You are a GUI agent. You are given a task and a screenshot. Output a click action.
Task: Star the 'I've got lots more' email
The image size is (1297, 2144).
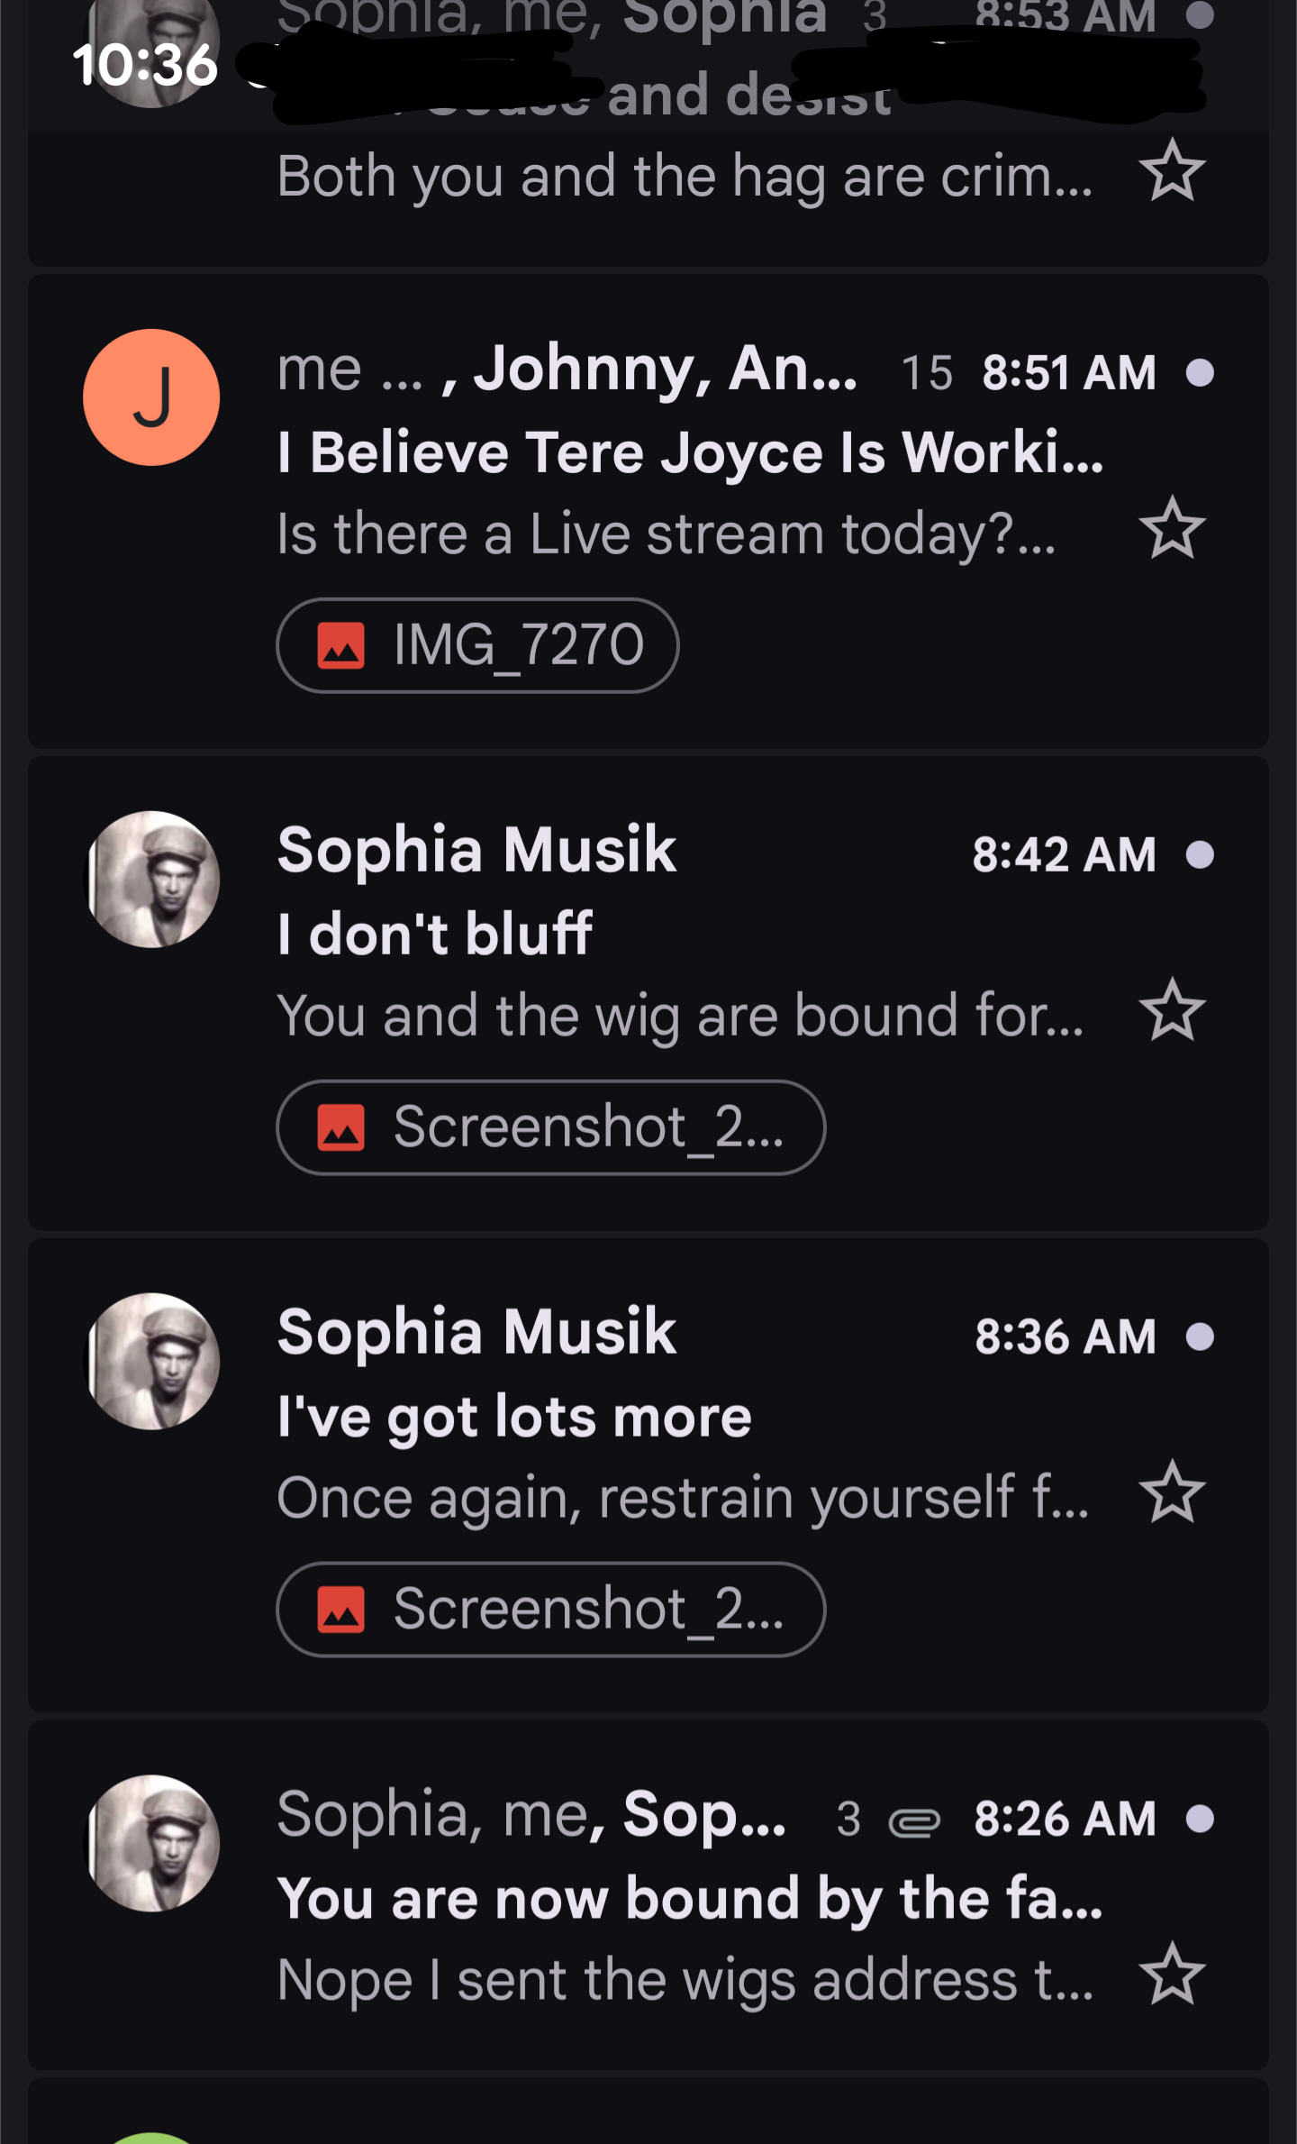1172,1492
